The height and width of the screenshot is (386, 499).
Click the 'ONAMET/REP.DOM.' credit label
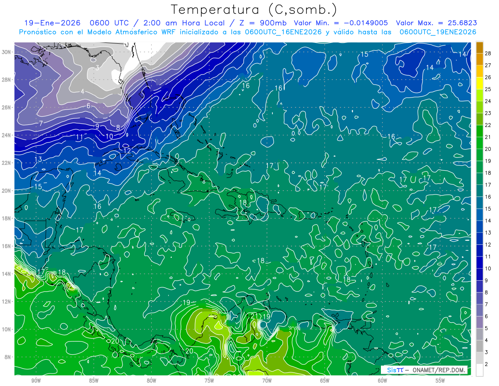(x=439, y=370)
